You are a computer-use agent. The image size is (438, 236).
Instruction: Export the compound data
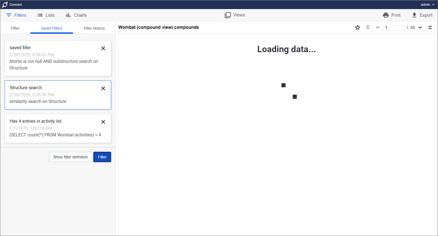pyautogui.click(x=422, y=15)
